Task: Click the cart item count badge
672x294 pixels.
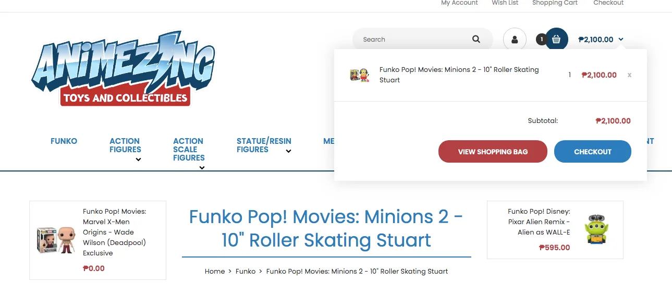Action: (542, 39)
